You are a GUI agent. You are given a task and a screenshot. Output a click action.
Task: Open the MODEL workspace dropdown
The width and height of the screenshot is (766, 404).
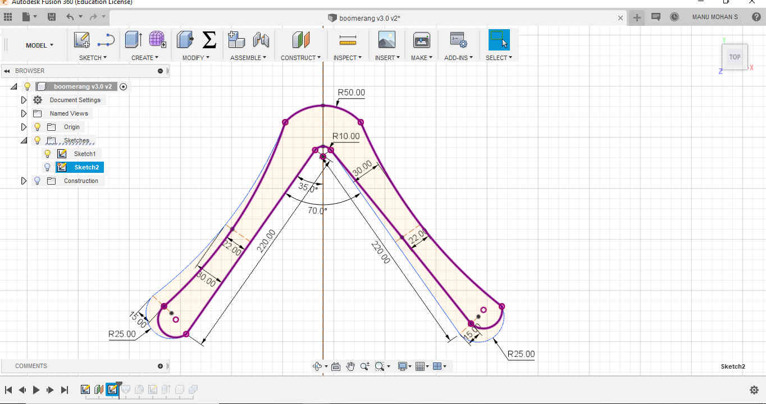(x=39, y=45)
